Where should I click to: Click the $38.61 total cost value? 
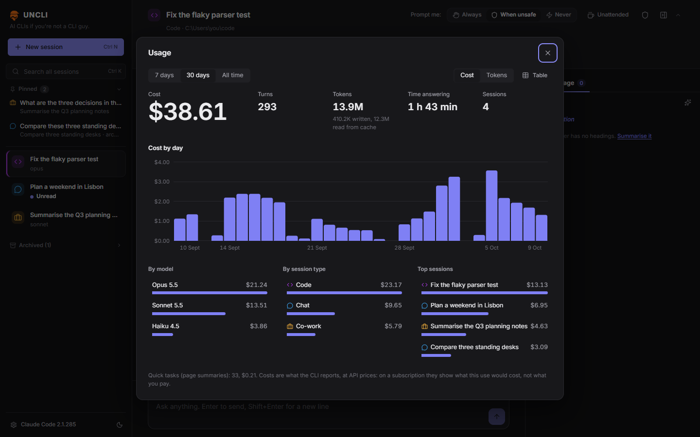(x=188, y=112)
